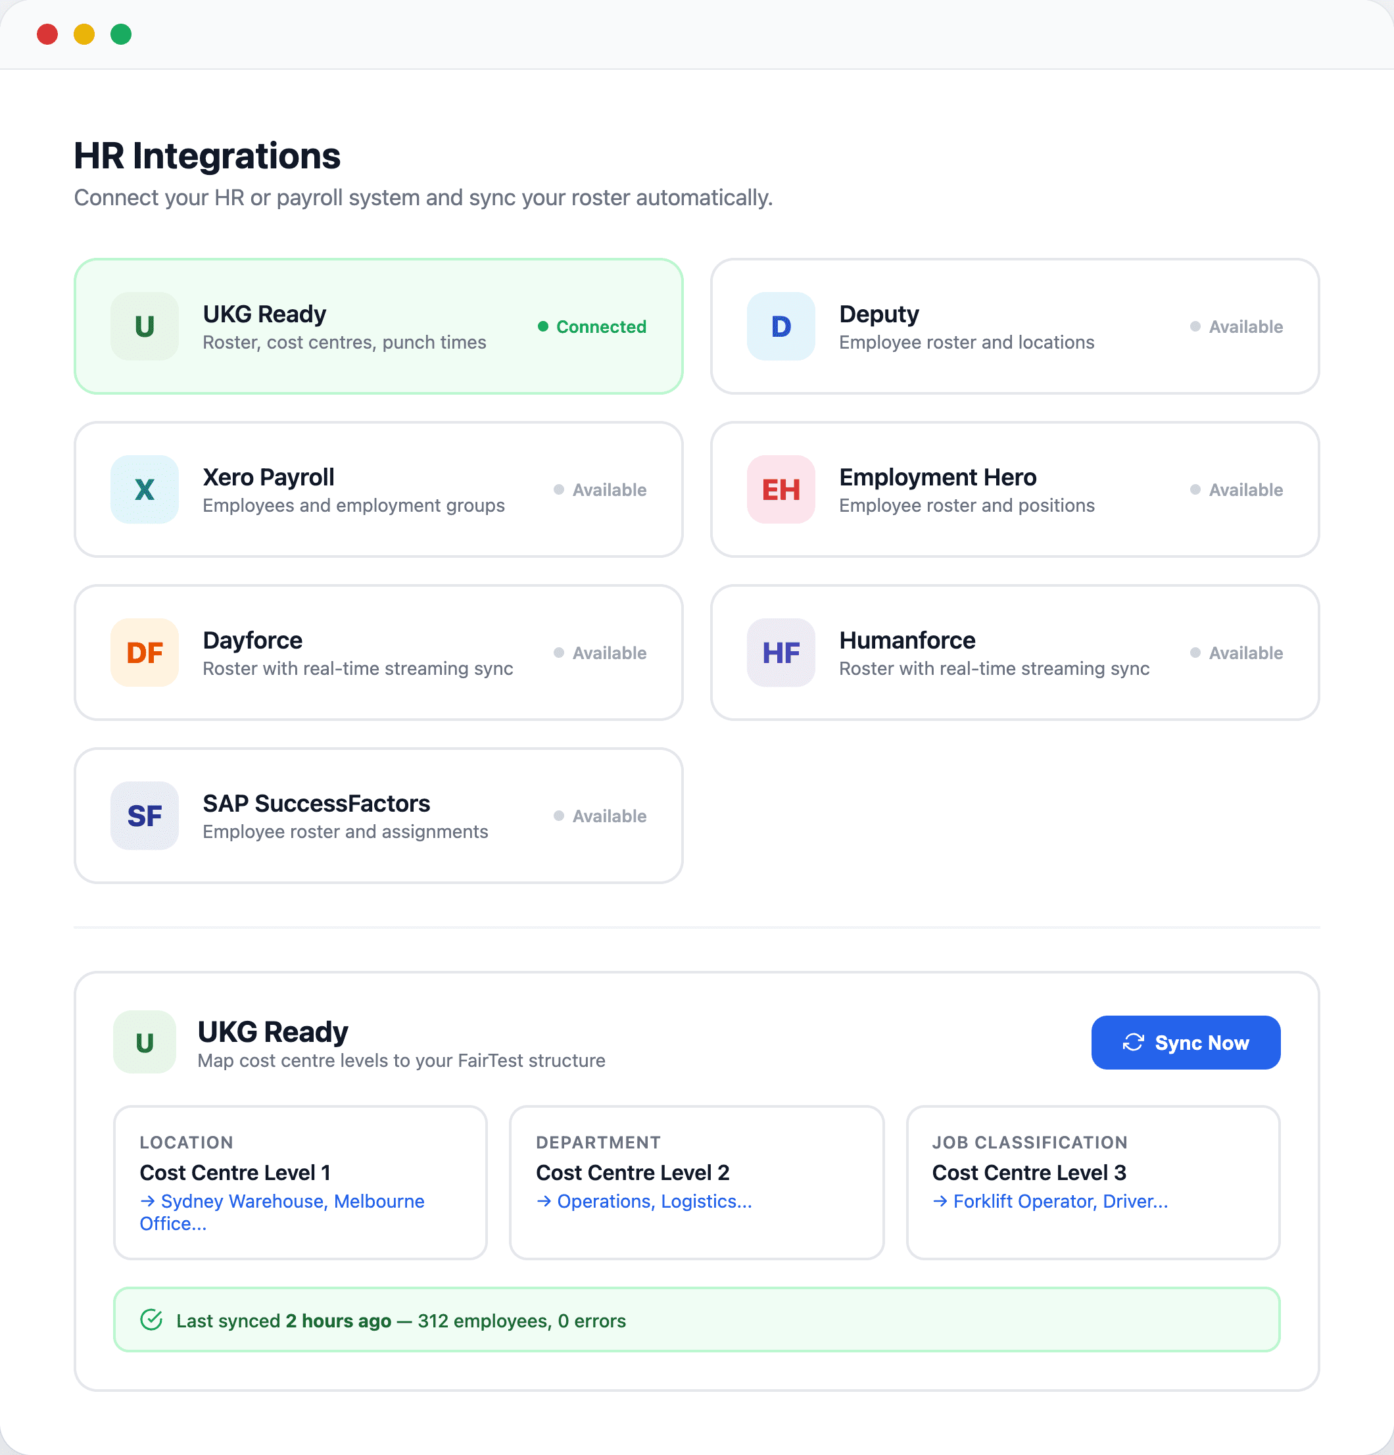Select the connected UKG Ready card title
The height and width of the screenshot is (1455, 1394).
pyautogui.click(x=264, y=314)
